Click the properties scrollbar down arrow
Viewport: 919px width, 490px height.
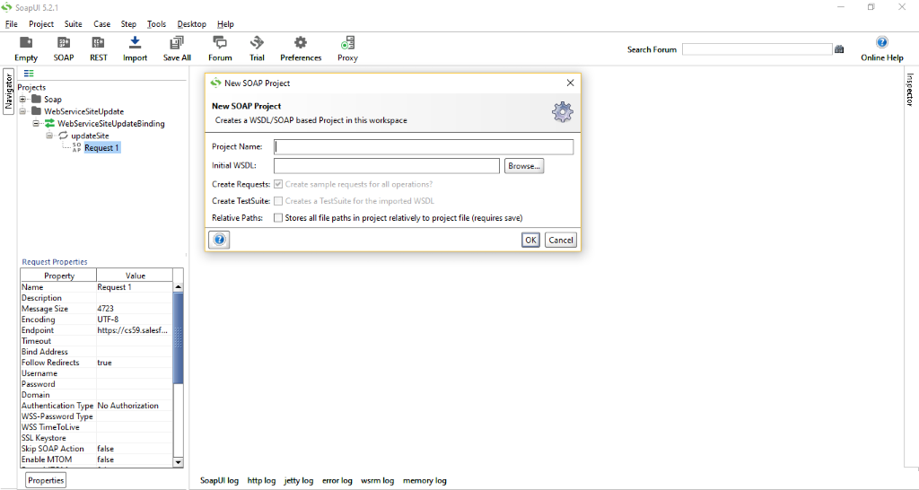pyautogui.click(x=179, y=462)
